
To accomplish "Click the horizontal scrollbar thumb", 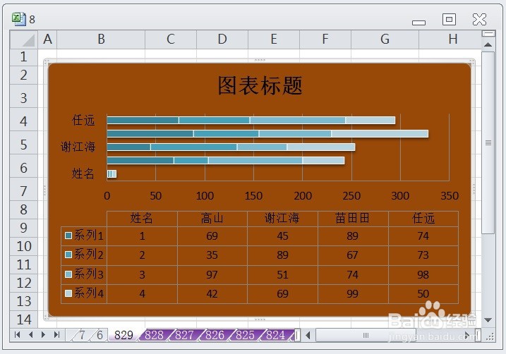I will [366, 335].
